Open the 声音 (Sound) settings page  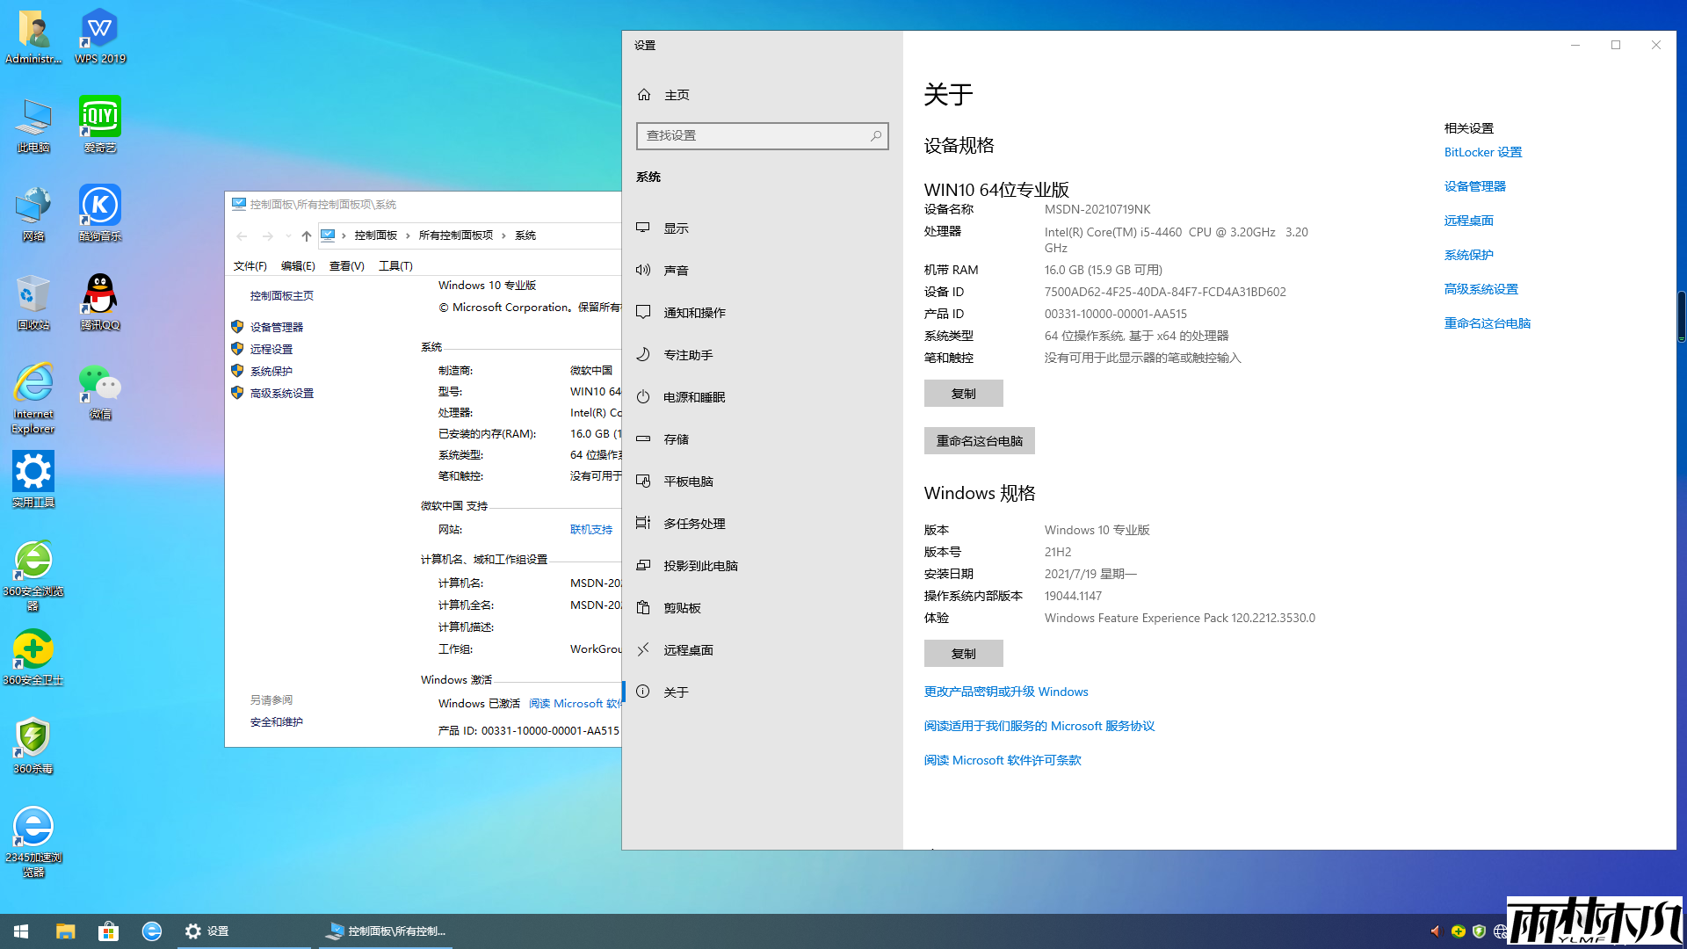pyautogui.click(x=677, y=270)
